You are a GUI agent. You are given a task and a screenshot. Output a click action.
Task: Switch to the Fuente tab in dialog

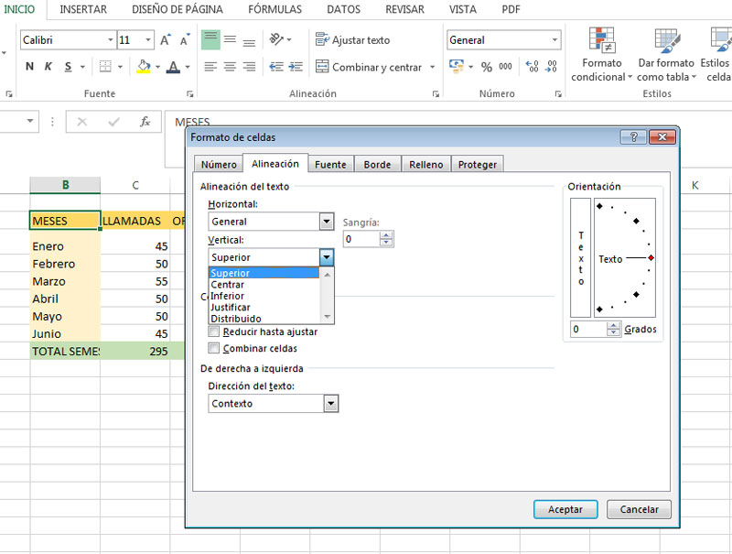[330, 165]
